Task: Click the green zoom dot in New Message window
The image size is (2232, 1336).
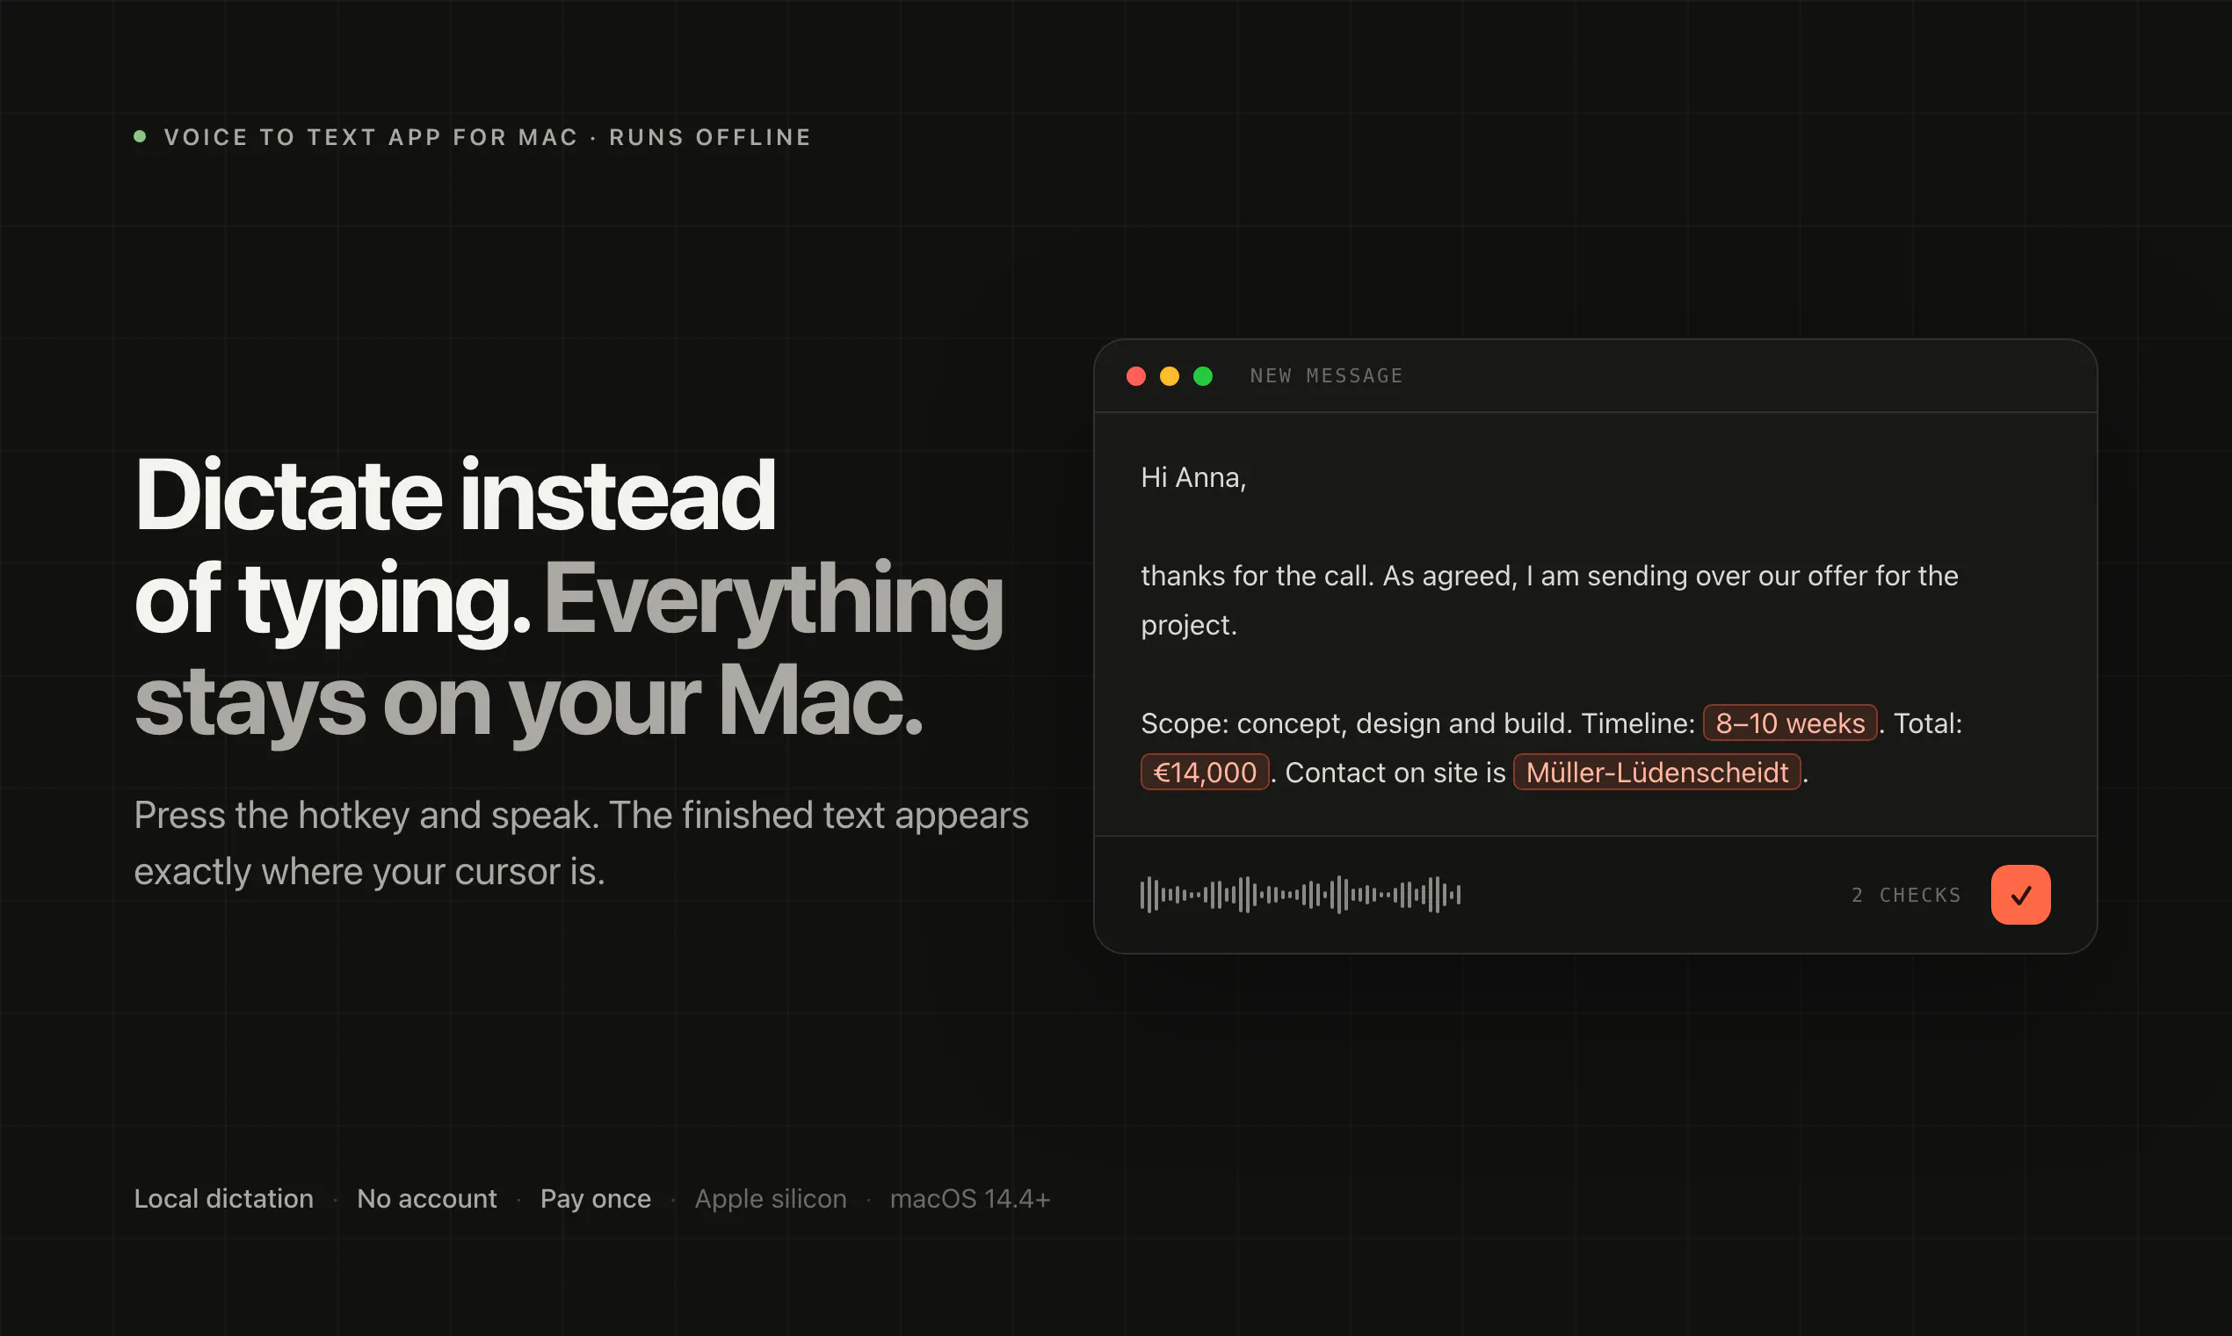Action: click(x=1202, y=376)
